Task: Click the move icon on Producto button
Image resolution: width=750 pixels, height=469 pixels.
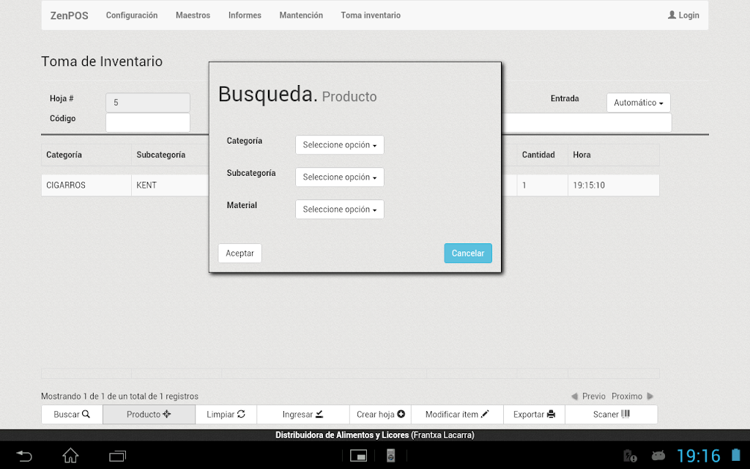Action: pyautogui.click(x=167, y=414)
